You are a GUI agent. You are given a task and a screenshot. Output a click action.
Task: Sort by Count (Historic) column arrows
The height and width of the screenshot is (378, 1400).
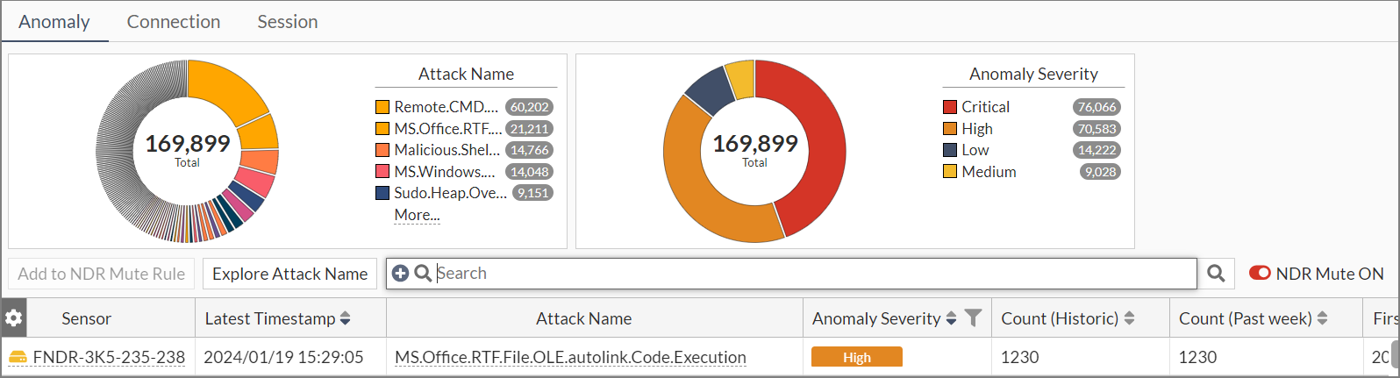point(1129,318)
